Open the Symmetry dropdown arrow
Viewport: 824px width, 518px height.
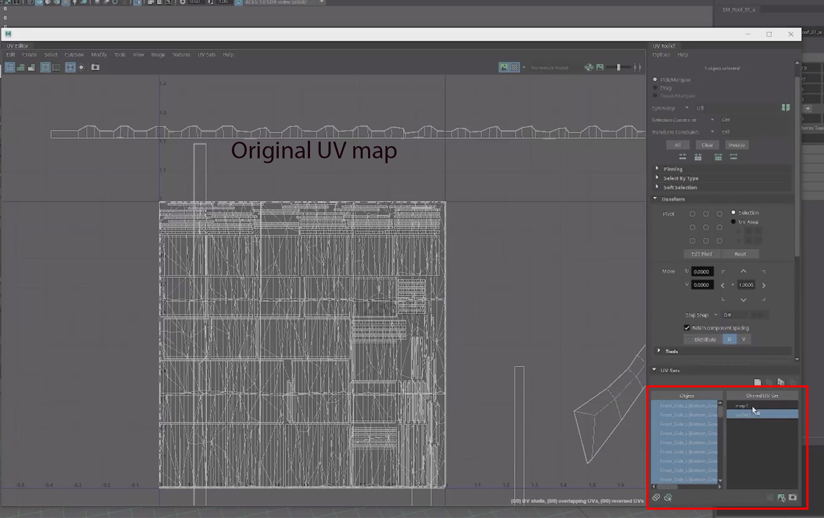[687, 108]
